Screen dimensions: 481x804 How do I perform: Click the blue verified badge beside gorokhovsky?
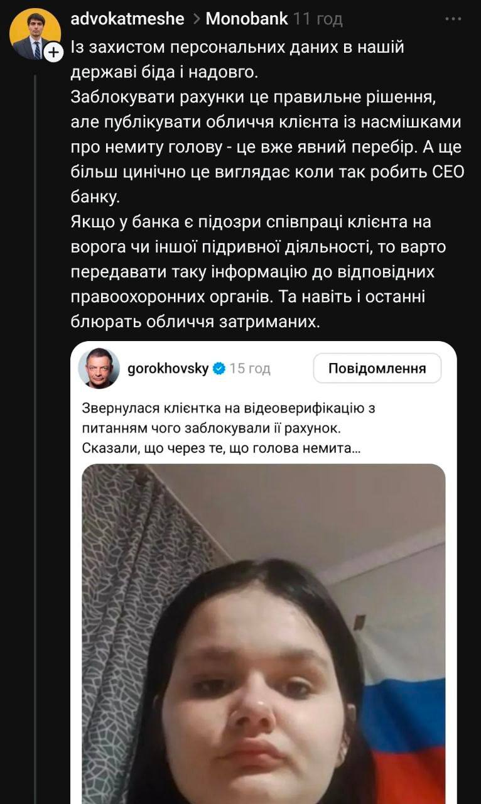click(219, 369)
